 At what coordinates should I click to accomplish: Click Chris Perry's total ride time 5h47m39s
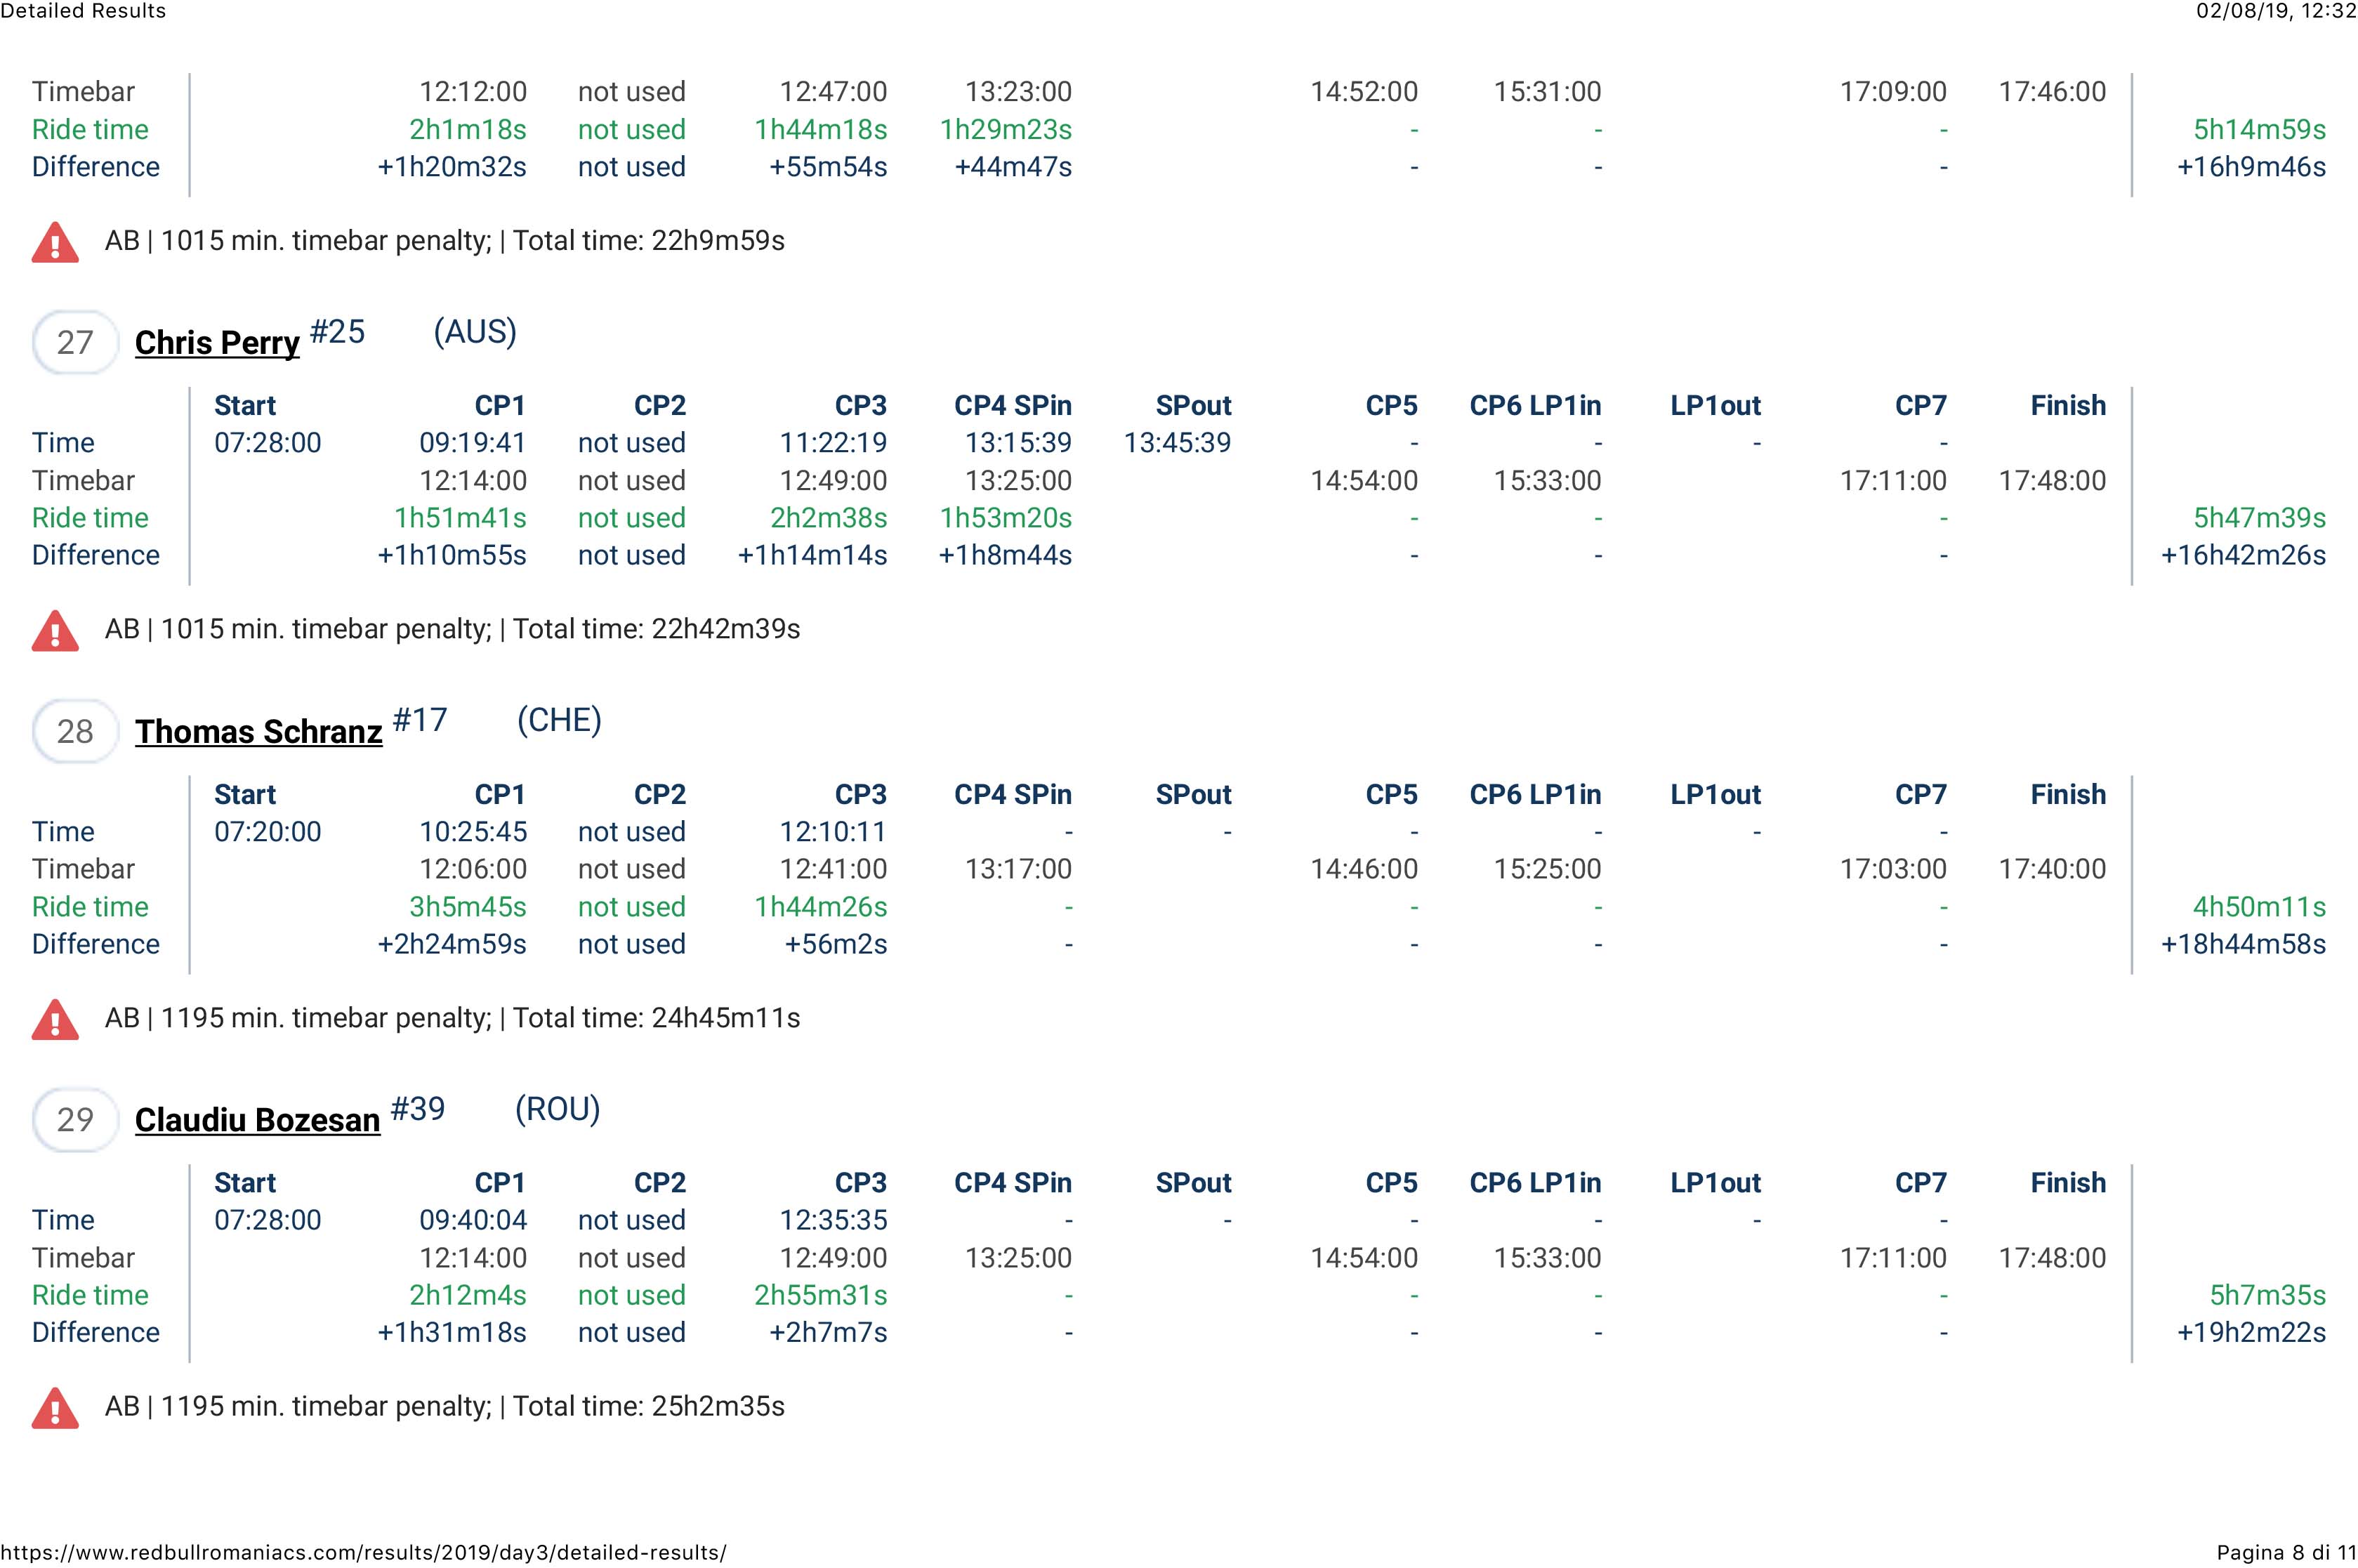2259,518
